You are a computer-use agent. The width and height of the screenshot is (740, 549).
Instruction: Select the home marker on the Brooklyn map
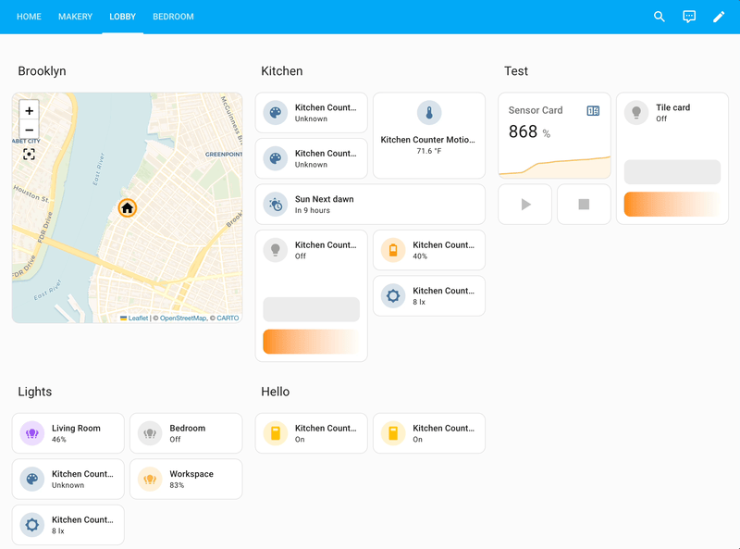pyautogui.click(x=127, y=208)
